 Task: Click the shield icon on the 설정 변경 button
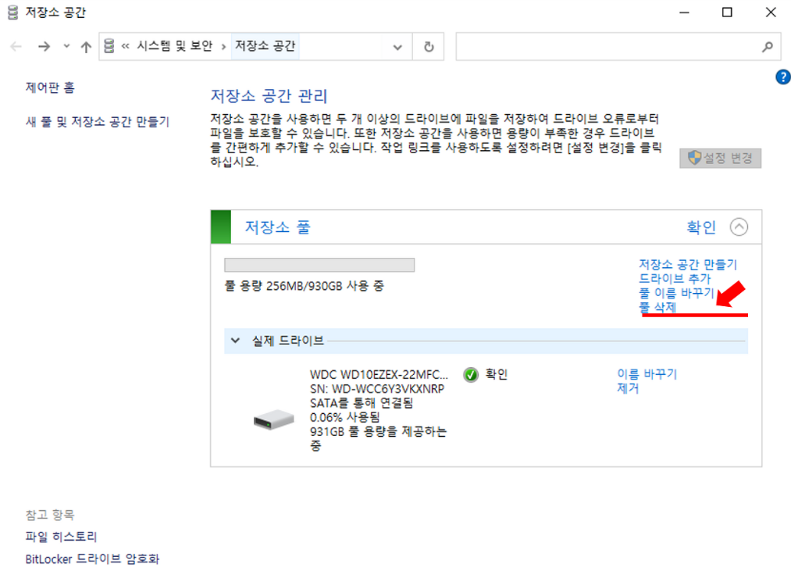[693, 159]
